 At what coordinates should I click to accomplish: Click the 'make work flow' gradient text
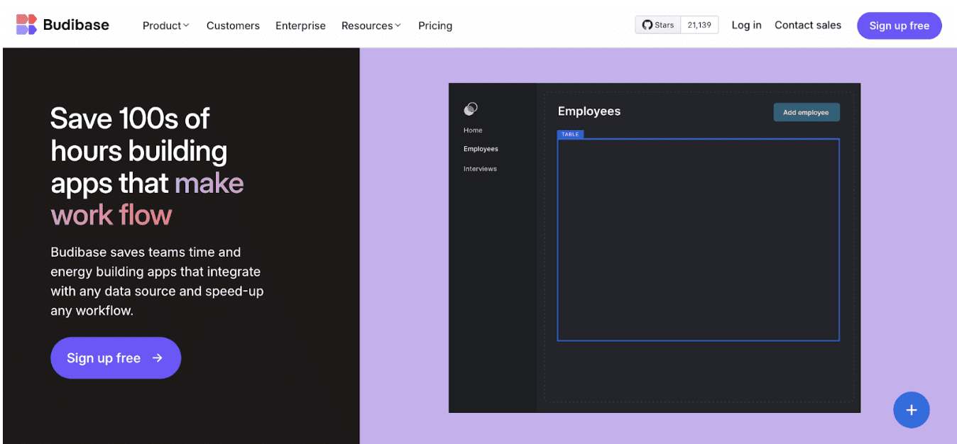pyautogui.click(x=147, y=199)
